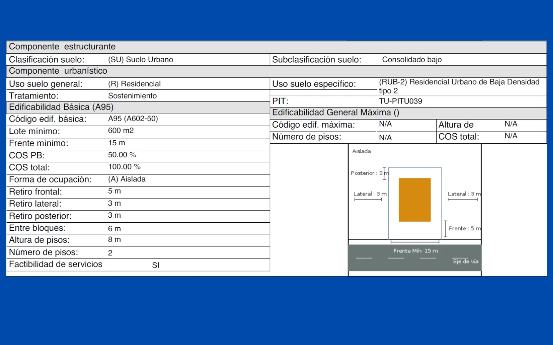
Task: Select the N/A next to 'Código edif. máxima'
Action: coord(386,124)
